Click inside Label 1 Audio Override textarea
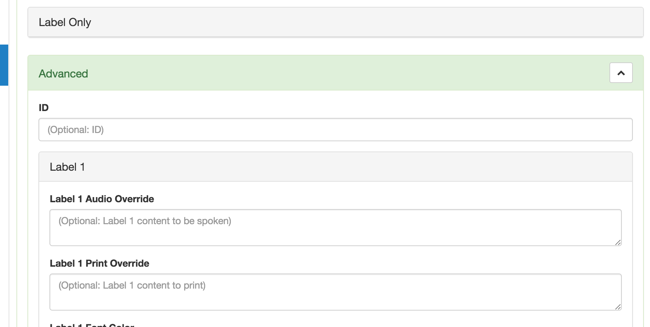This screenshot has height=327, width=650. pyautogui.click(x=335, y=228)
